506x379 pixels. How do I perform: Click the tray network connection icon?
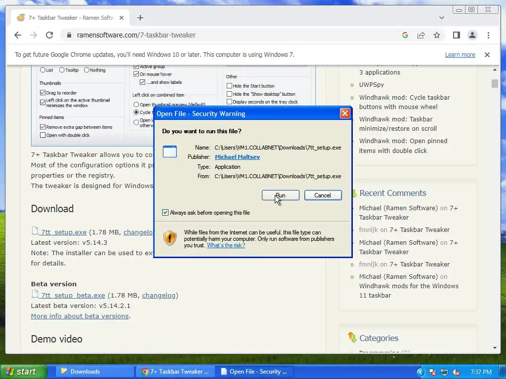(x=444, y=372)
